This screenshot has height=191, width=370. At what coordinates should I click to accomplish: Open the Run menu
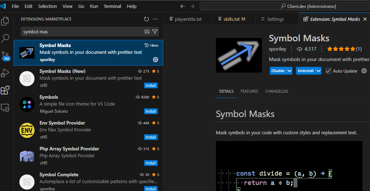coord(94,6)
